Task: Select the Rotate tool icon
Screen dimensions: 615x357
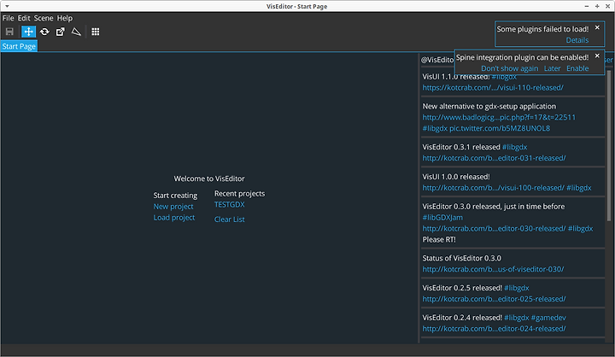Action: [x=44, y=32]
